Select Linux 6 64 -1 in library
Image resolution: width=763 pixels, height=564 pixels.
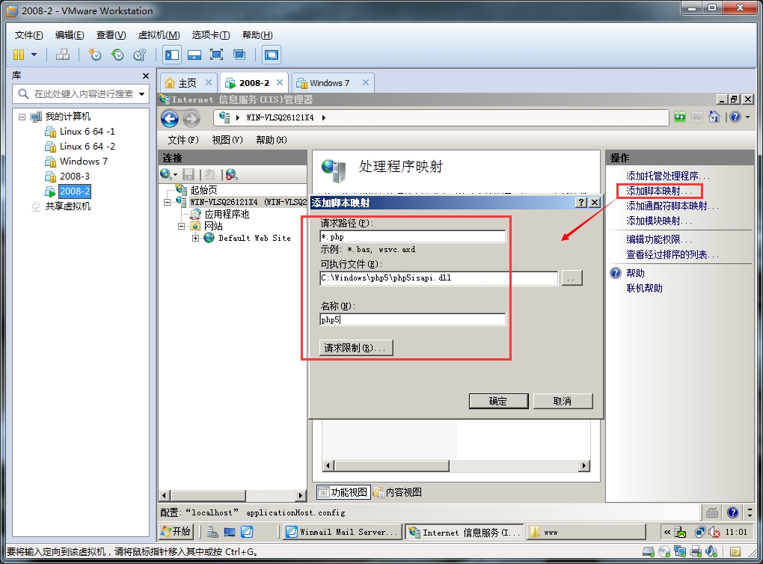pos(87,132)
